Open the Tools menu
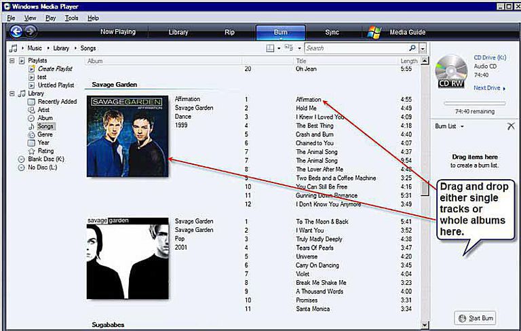Screen dimensions: 521x331 click(x=71, y=18)
